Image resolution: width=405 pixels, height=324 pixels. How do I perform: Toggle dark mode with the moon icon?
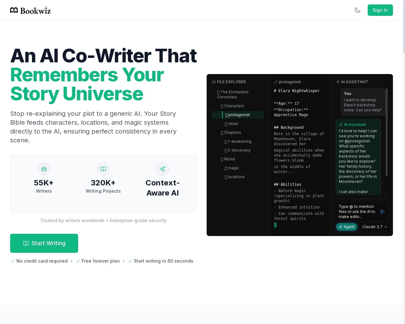(358, 10)
